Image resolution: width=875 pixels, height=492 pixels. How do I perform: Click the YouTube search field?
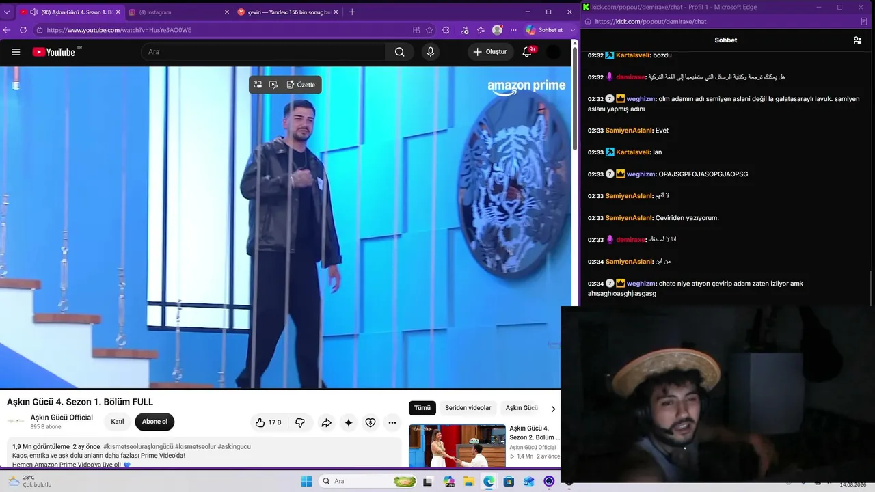263,52
